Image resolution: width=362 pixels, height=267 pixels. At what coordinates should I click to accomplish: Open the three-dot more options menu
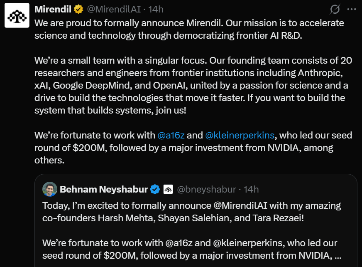351,9
